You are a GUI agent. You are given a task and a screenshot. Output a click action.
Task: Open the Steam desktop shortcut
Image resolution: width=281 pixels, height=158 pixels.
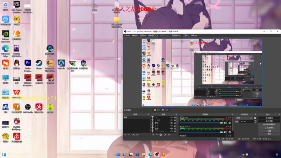coord(39,65)
